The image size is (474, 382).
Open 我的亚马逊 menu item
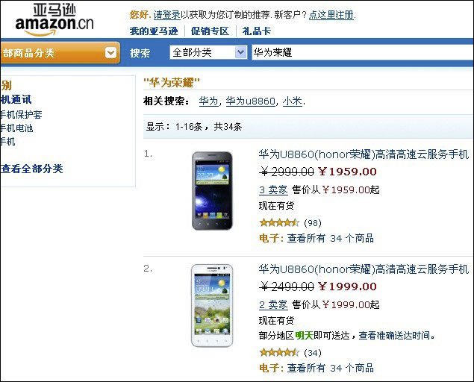click(x=154, y=31)
